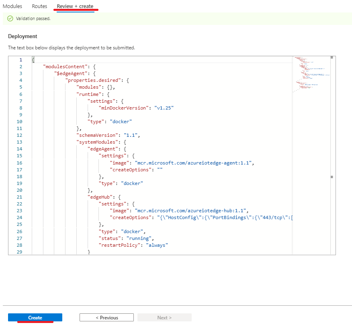Click the azureiotedge-hub:1.1 image string
The width and height of the screenshot is (352, 327).
tap(190, 211)
